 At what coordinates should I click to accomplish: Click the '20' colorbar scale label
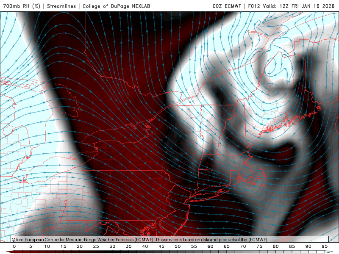pos(80,246)
